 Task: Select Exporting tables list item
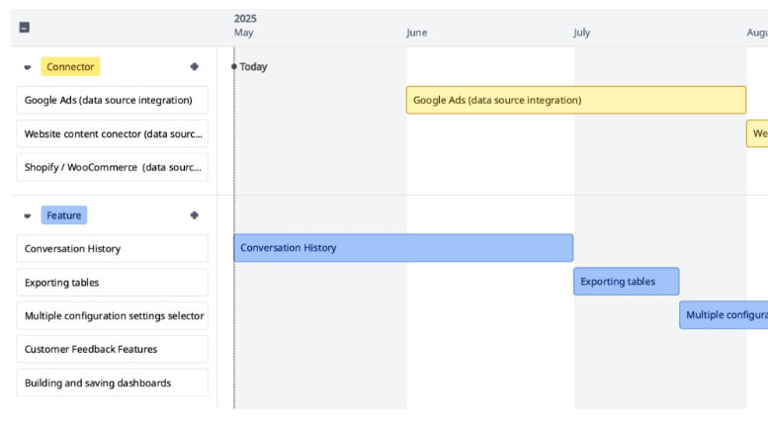pyautogui.click(x=112, y=283)
